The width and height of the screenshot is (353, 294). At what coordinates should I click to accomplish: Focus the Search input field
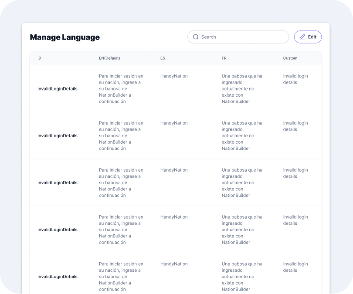coord(238,37)
